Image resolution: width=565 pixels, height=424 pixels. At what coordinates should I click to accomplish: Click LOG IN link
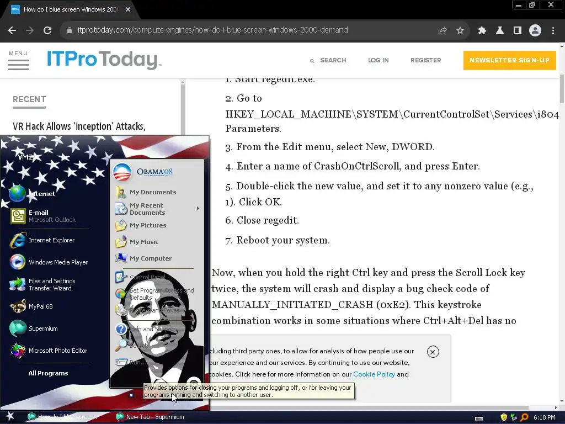(x=379, y=60)
